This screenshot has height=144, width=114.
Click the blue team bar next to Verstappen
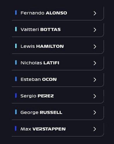(x=16, y=128)
